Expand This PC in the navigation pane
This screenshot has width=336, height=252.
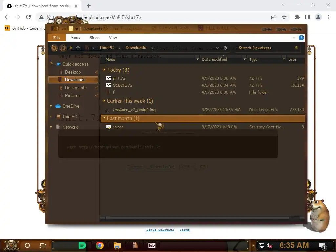click(x=51, y=116)
